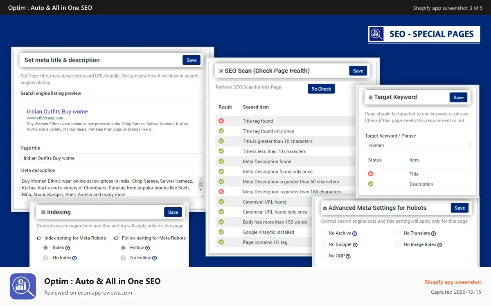Image resolution: width=491 pixels, height=306 pixels.
Task: Click green check for Title is greater than 10 characters
Action: 221,141
